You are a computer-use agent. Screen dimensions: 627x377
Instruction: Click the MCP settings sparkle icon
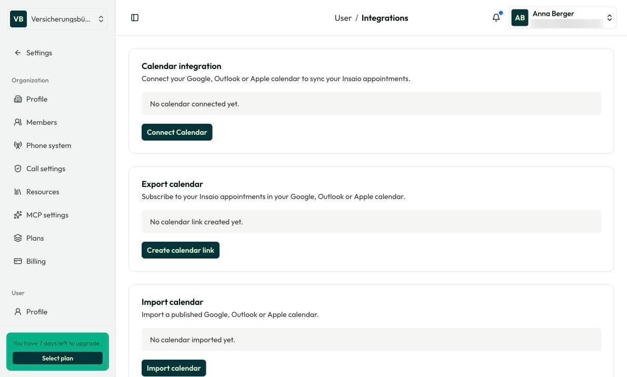click(17, 215)
